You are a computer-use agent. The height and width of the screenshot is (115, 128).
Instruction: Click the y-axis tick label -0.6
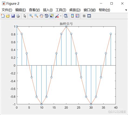click(x=13, y=89)
